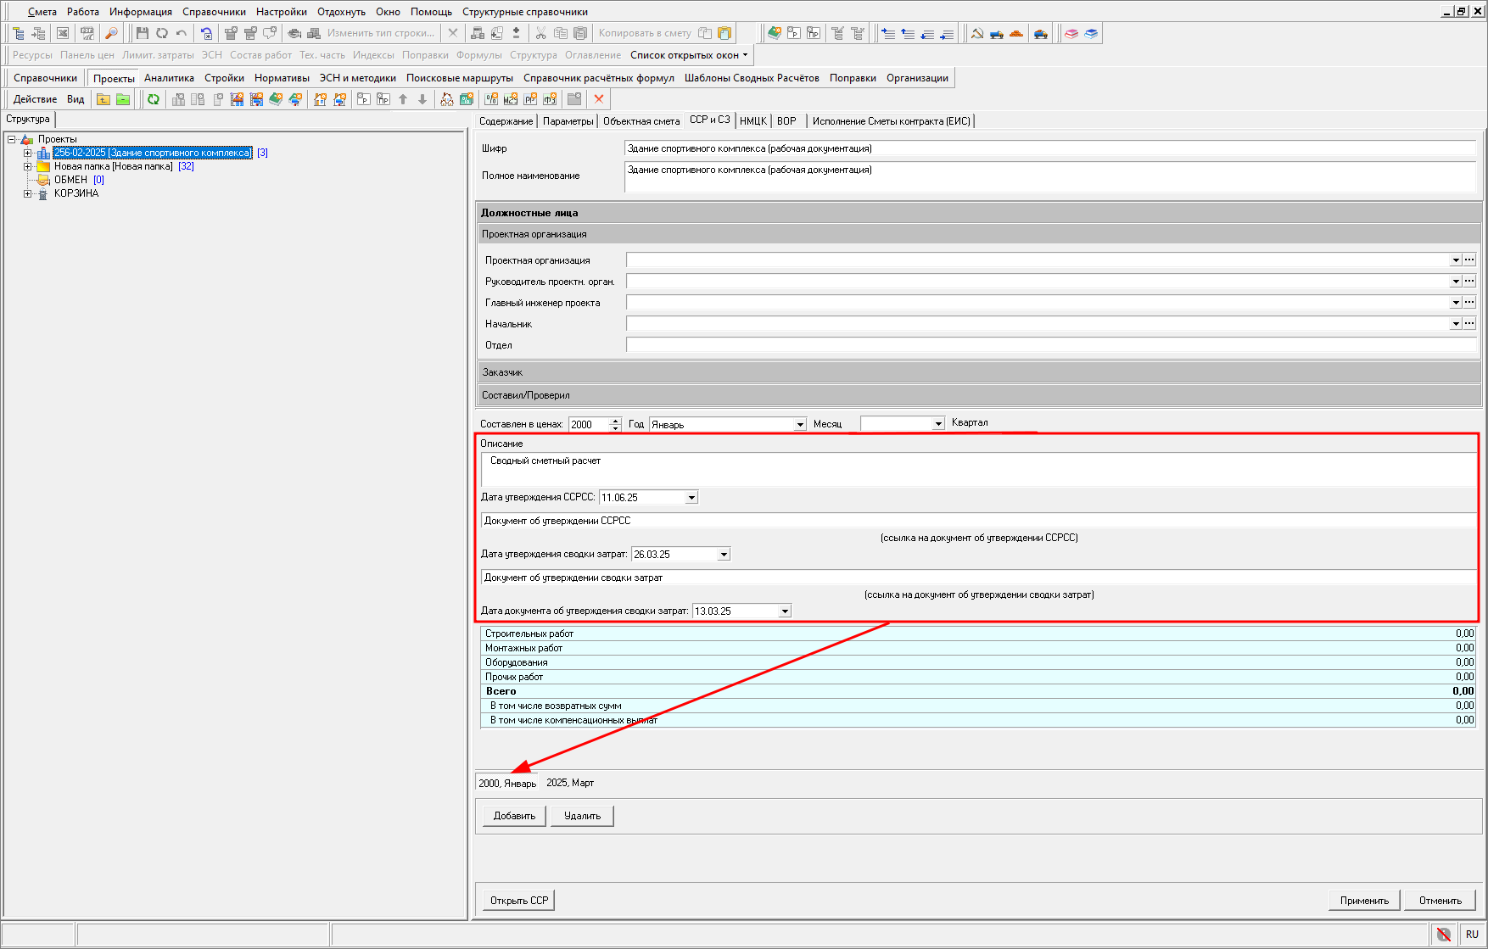Click the yellow folder-up icon next to Вид

(x=103, y=99)
